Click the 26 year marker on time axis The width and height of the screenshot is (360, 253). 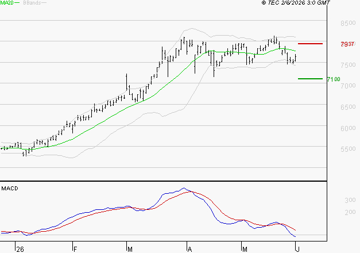20,250
